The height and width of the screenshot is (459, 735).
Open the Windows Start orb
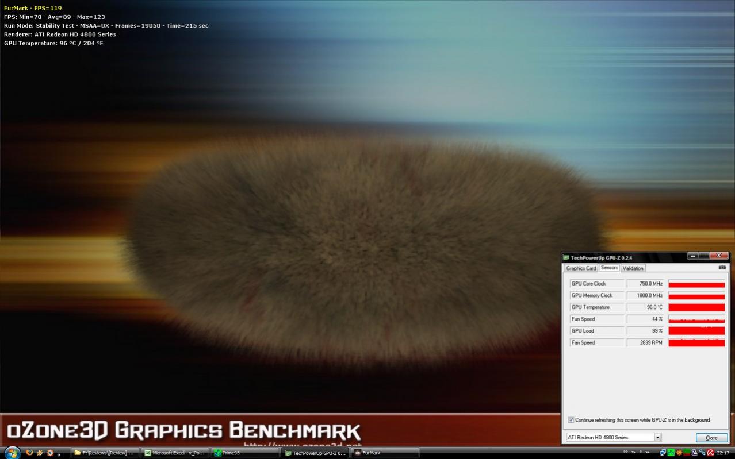pos(12,453)
